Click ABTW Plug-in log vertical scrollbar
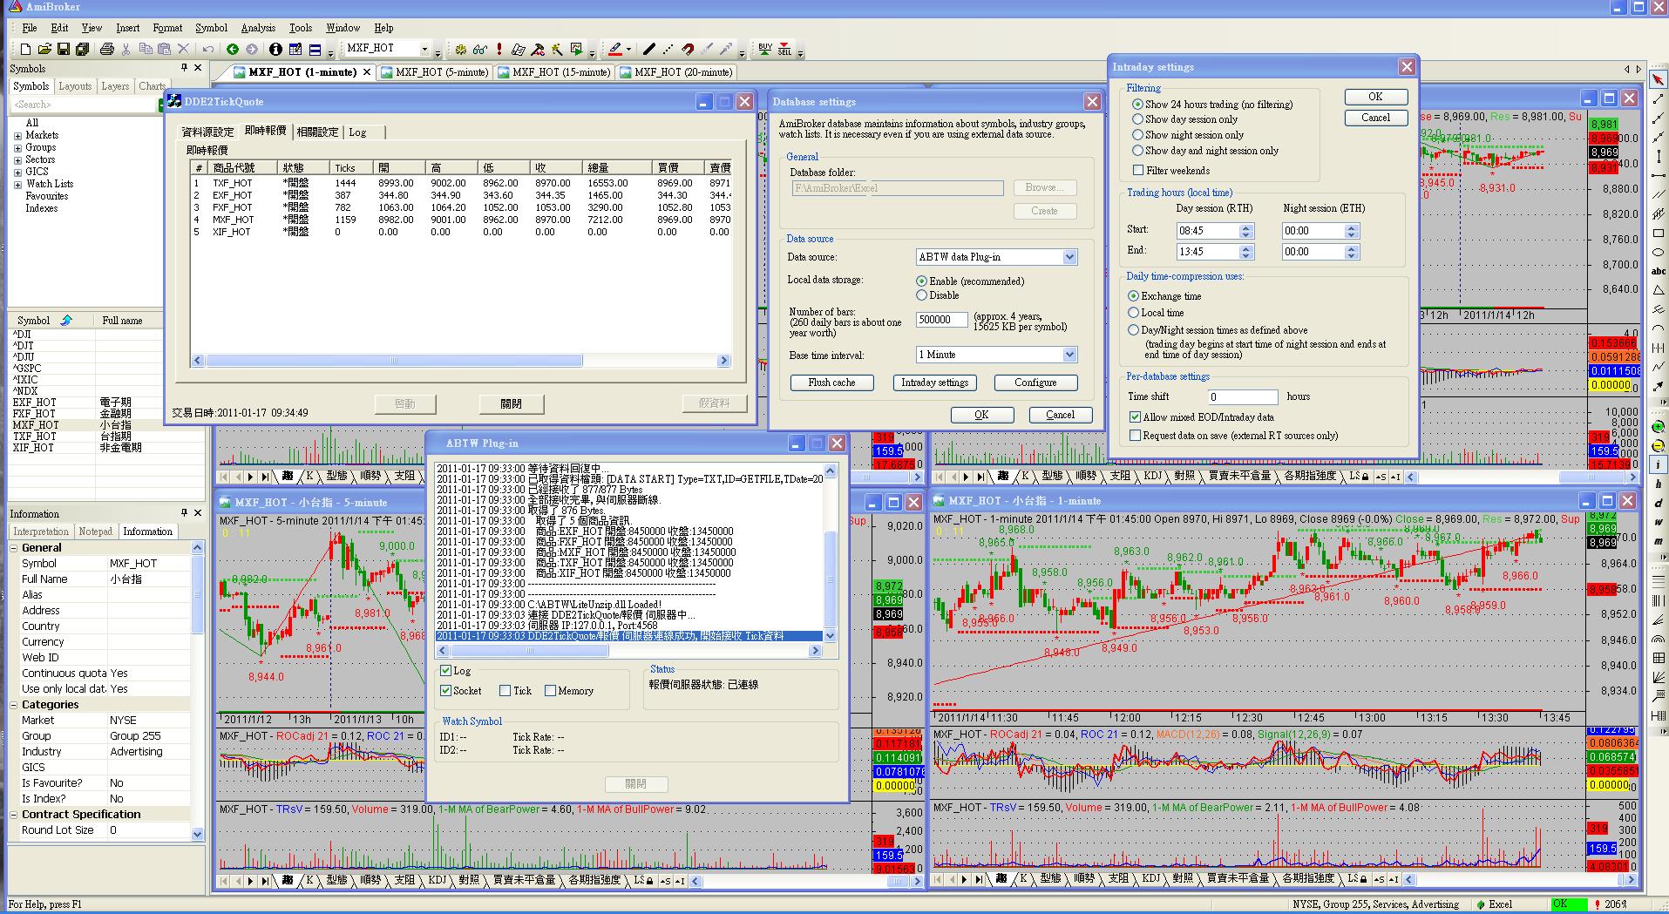 [x=830, y=553]
